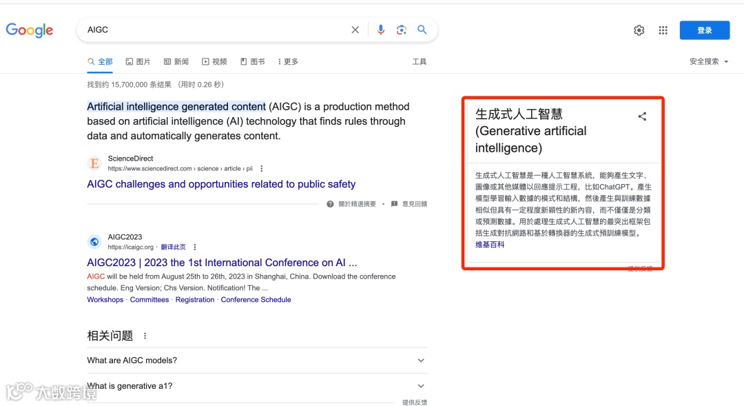Click the blue 登录 button
Image resolution: width=744 pixels, height=406 pixels.
[x=704, y=30]
